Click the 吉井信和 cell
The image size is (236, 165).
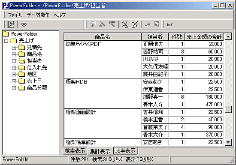(155, 112)
